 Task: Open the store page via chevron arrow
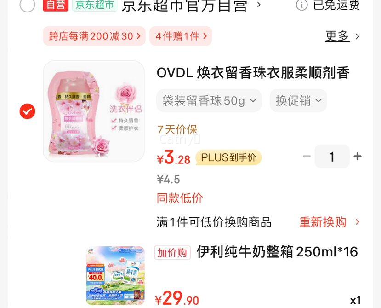tap(259, 5)
